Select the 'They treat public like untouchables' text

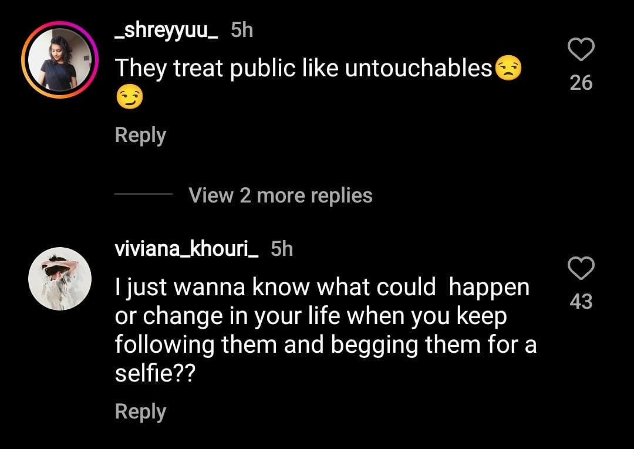[x=303, y=69]
